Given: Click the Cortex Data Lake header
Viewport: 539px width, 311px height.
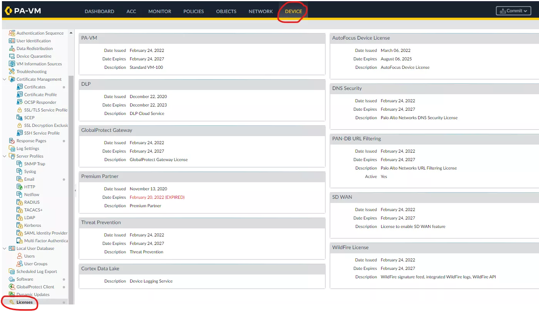Looking at the screenshot, I should (202, 269).
